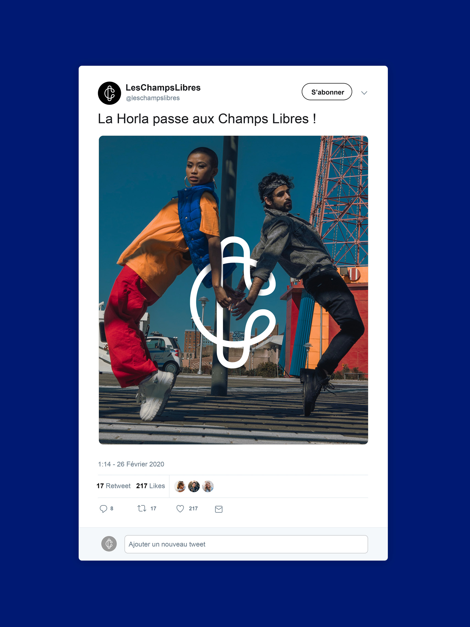Image resolution: width=470 pixels, height=627 pixels.
Task: Open the LesChampsLibres display name link
Action: pyautogui.click(x=163, y=88)
